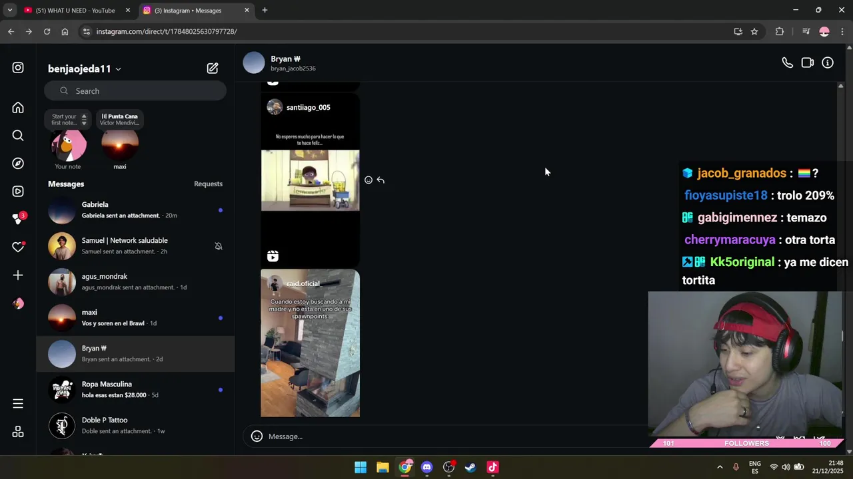Open install app icon in address bar
The width and height of the screenshot is (853, 479).
click(738, 31)
